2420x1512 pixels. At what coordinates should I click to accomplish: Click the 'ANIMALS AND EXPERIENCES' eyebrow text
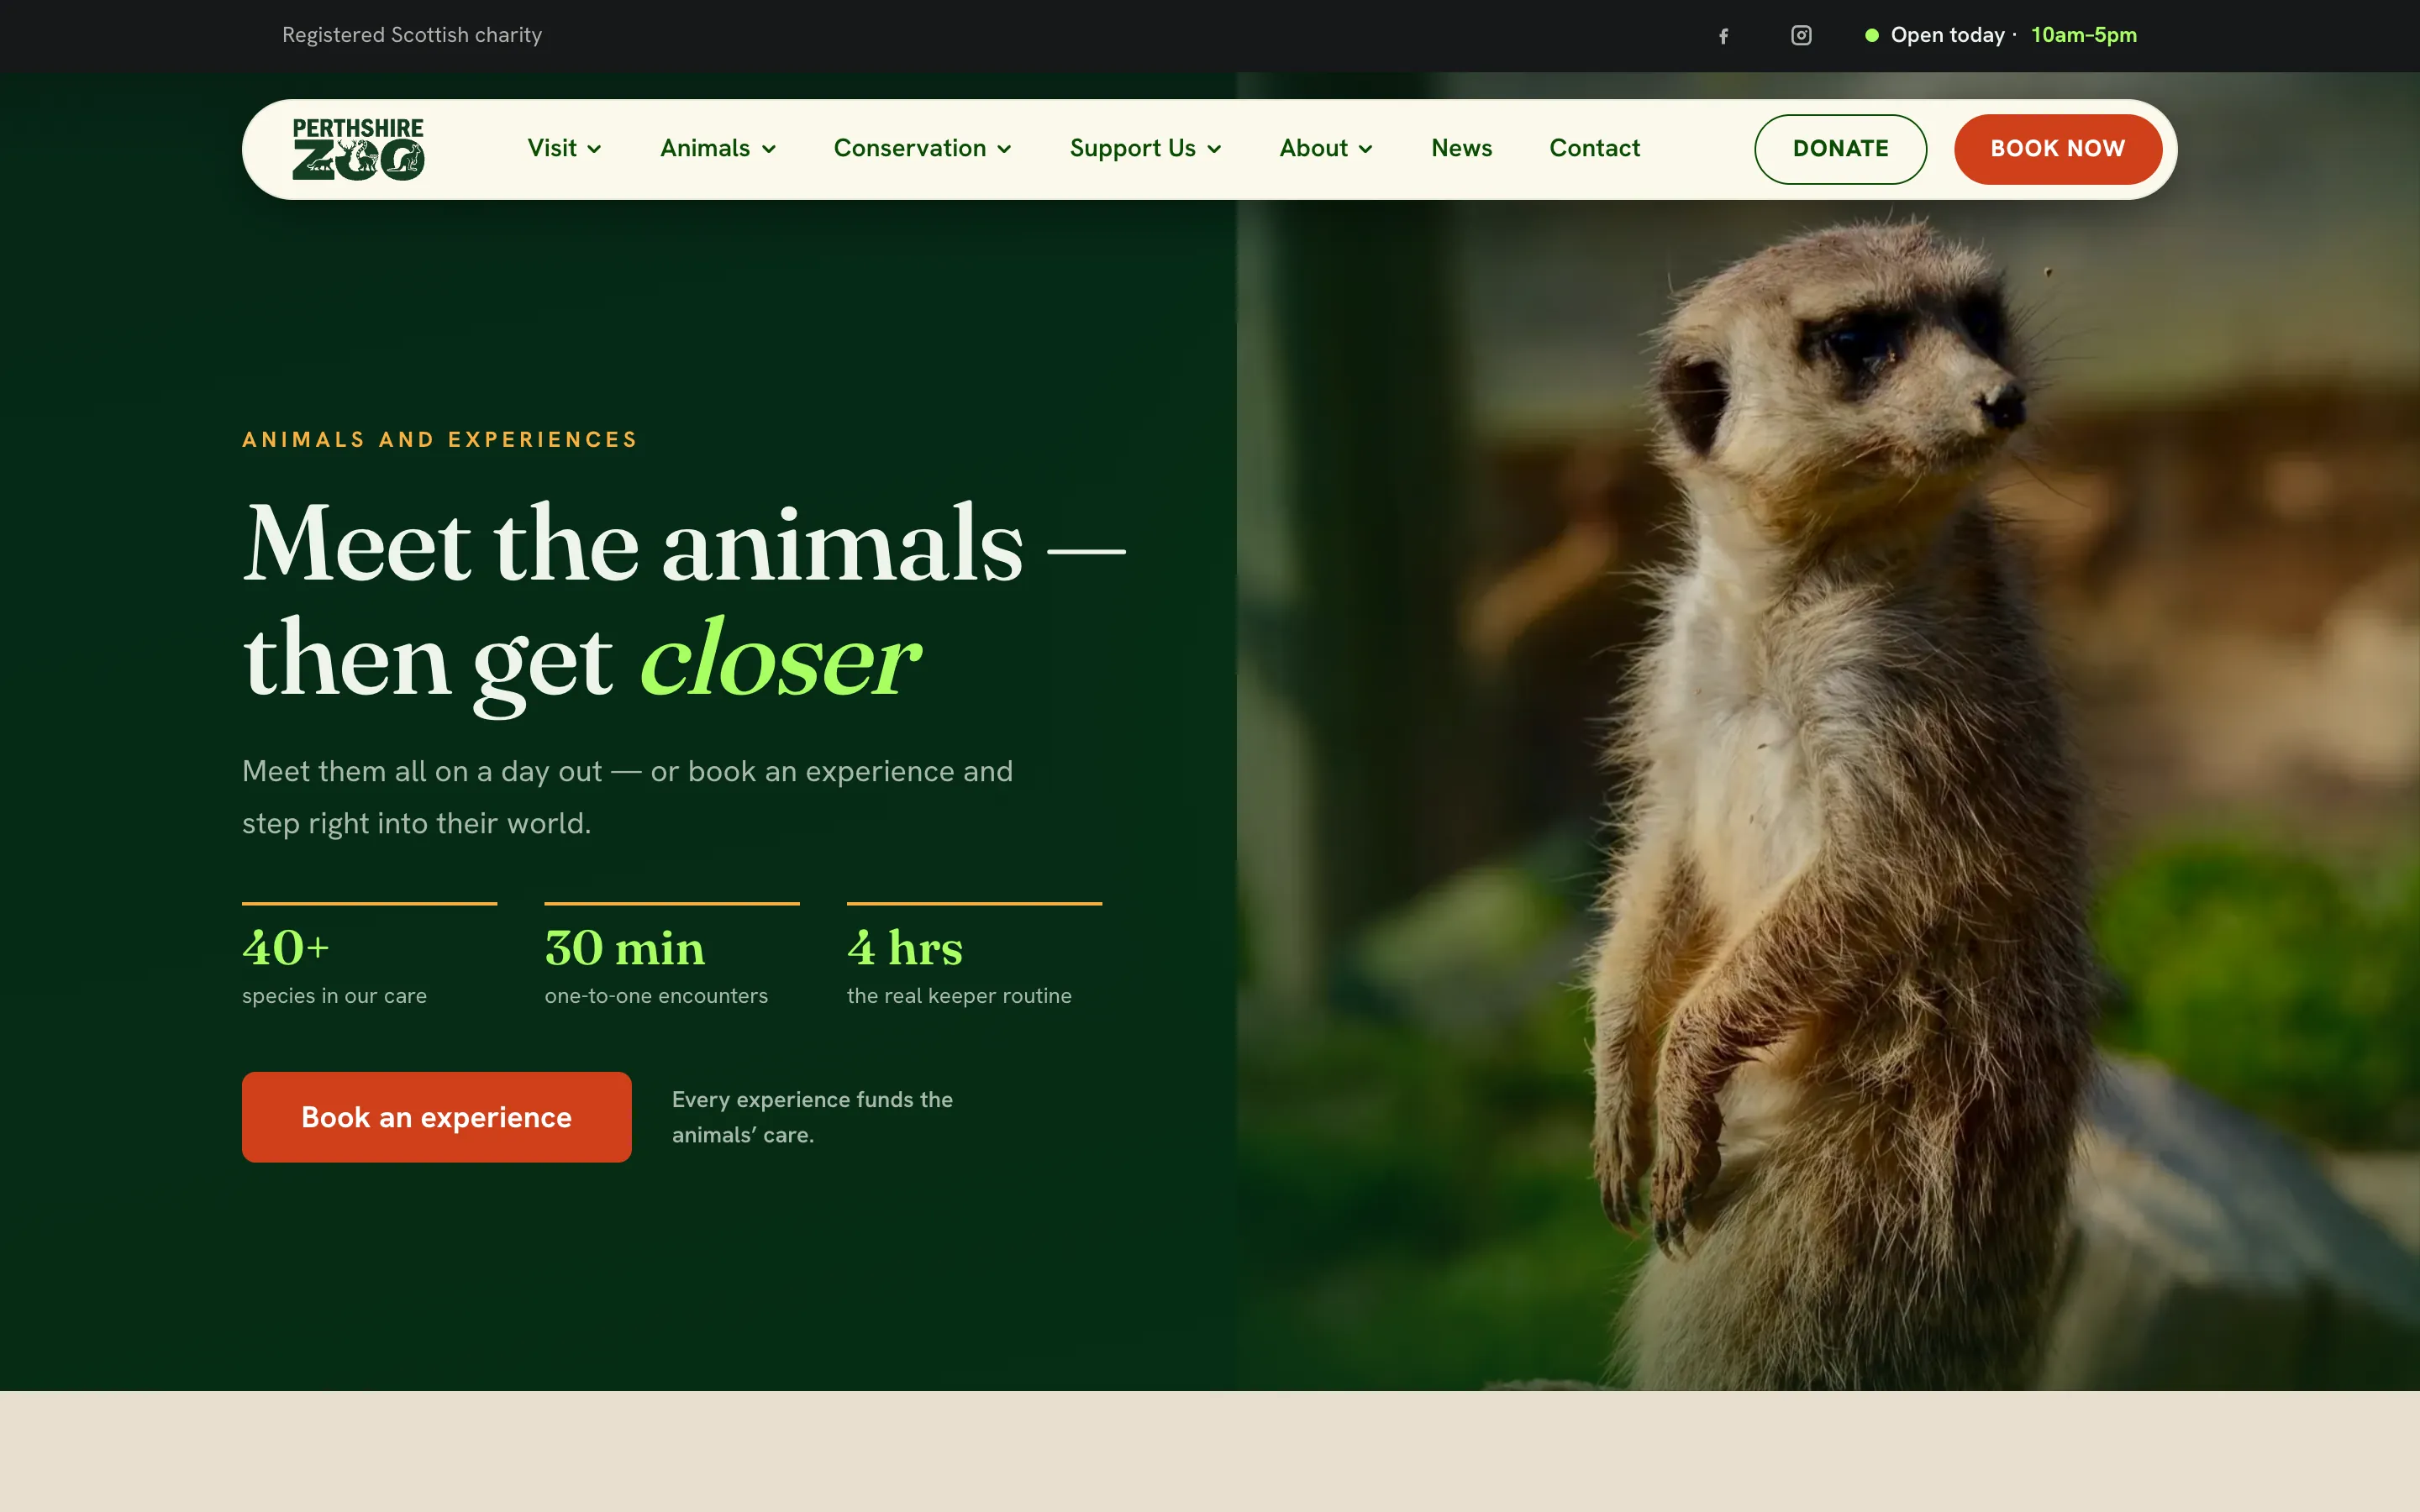[x=440, y=440]
